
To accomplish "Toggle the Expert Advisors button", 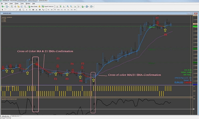I will [x=48, y=6].
